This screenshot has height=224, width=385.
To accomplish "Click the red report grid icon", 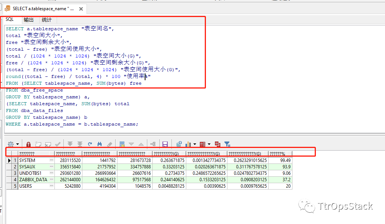I will coord(203,144).
